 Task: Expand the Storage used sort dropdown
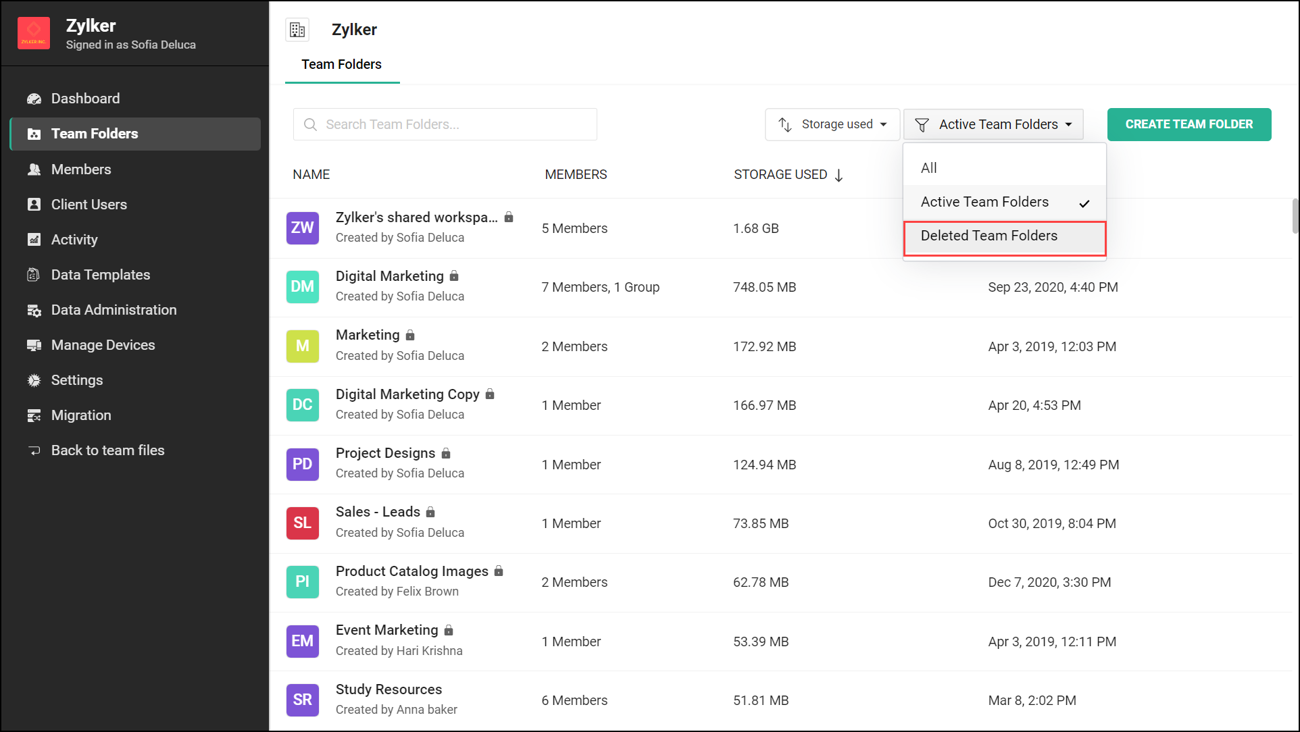coord(832,124)
